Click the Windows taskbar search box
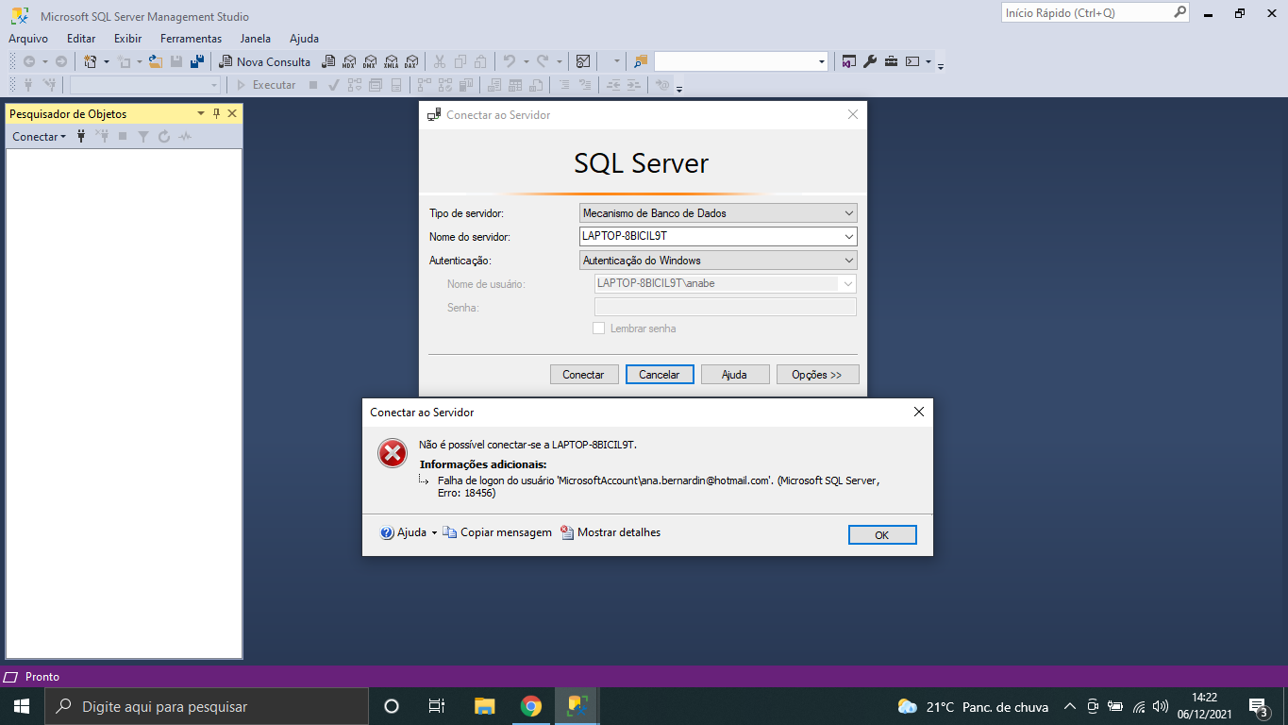Image resolution: width=1288 pixels, height=725 pixels. [206, 706]
